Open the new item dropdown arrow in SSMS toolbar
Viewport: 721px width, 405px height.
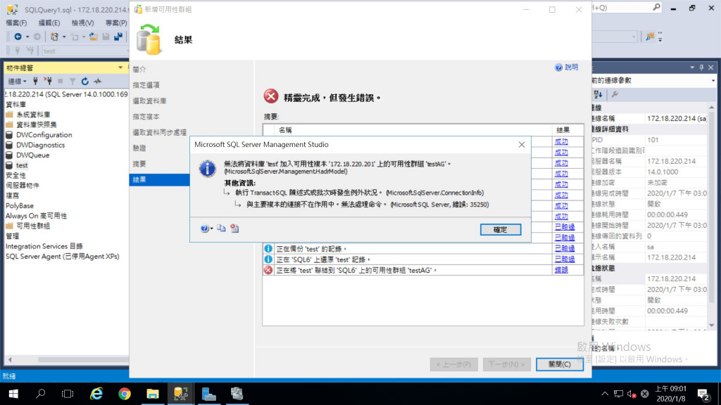64,37
